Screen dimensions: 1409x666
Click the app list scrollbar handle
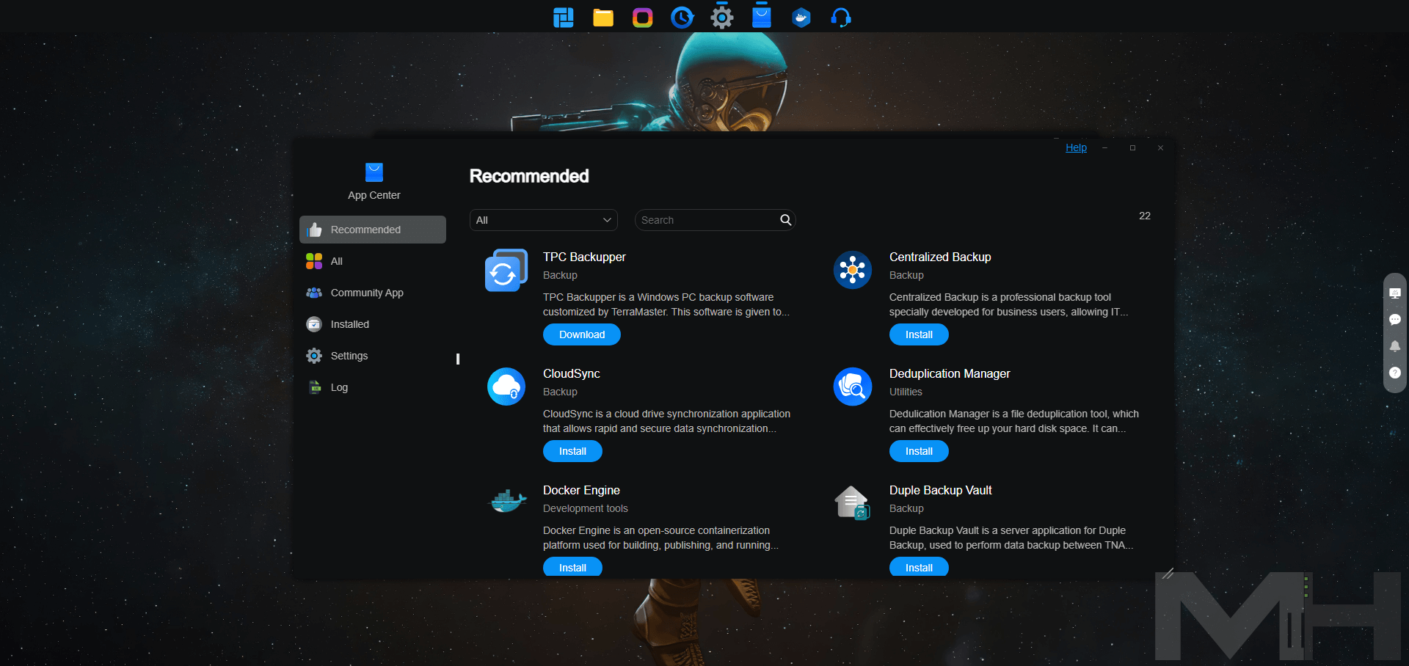(458, 359)
